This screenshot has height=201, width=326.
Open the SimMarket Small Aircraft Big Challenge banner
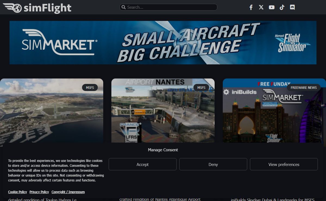point(163,43)
